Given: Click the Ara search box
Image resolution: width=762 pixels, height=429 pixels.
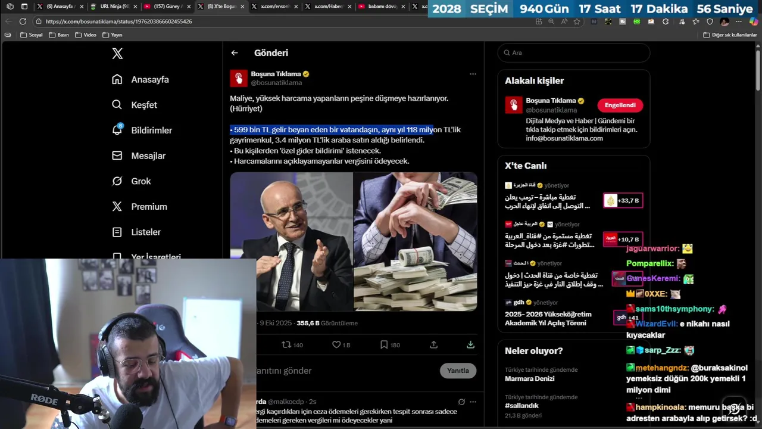Looking at the screenshot, I should (x=574, y=52).
